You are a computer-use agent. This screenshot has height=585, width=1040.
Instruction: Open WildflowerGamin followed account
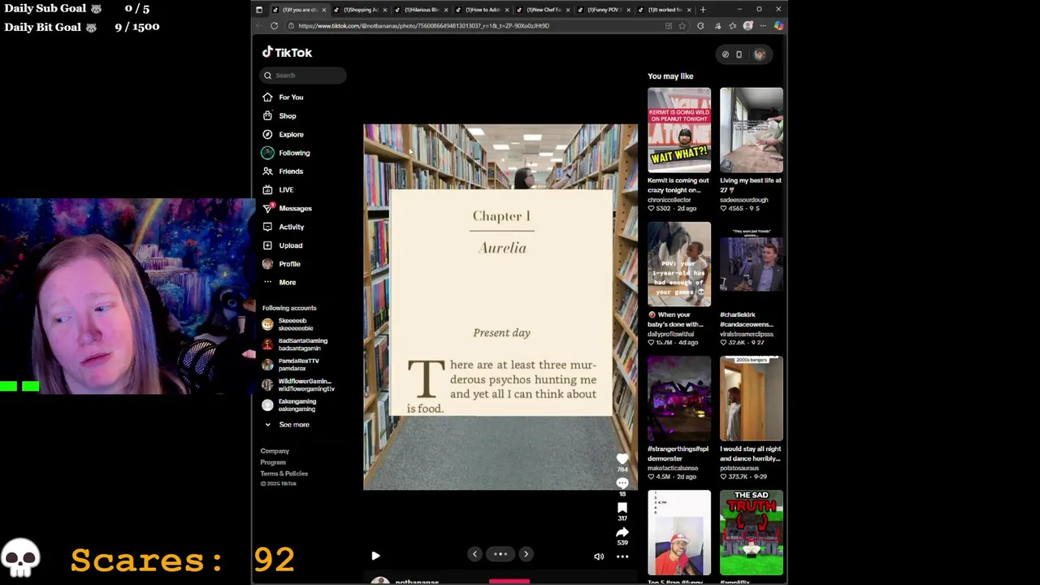coord(297,384)
